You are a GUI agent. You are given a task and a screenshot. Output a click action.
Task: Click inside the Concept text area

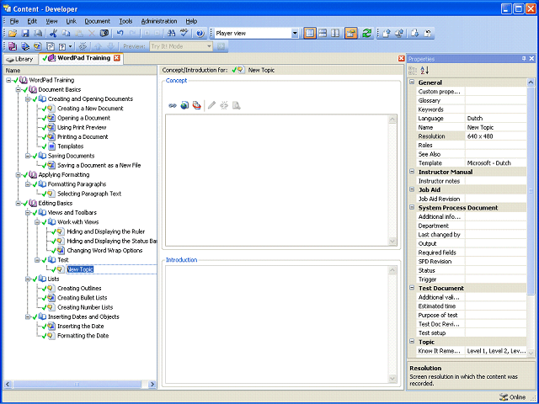tap(277, 180)
